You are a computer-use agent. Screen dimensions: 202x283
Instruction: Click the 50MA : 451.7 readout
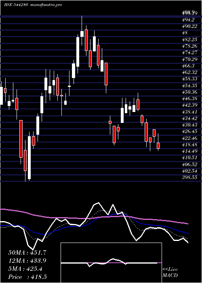(27, 253)
